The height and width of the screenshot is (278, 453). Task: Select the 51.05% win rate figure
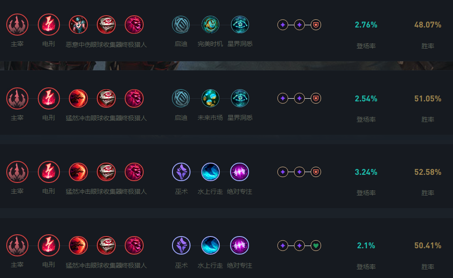click(427, 99)
